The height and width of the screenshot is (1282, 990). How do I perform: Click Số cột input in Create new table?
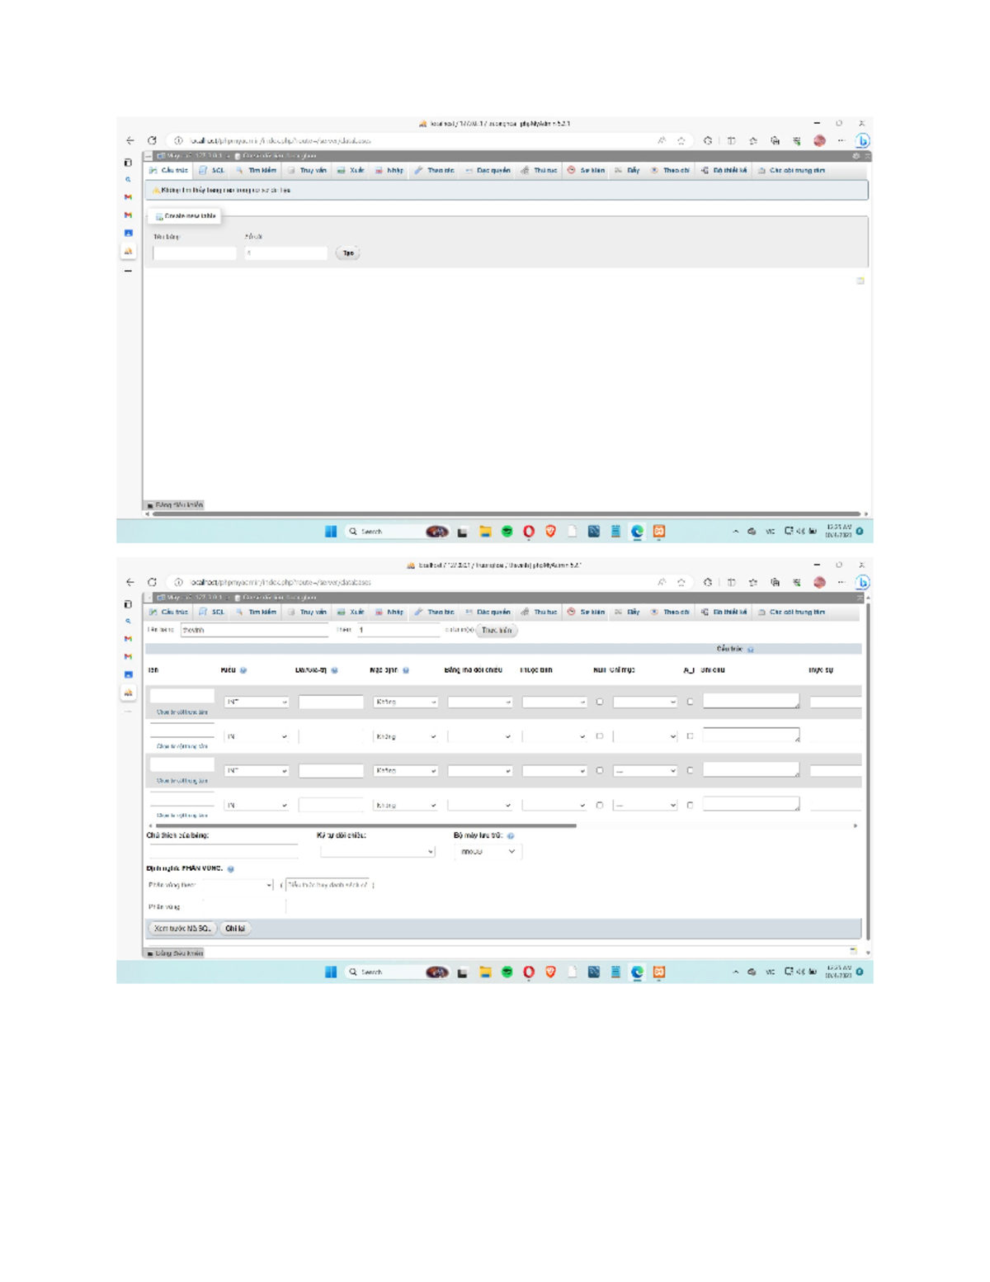pyautogui.click(x=286, y=253)
